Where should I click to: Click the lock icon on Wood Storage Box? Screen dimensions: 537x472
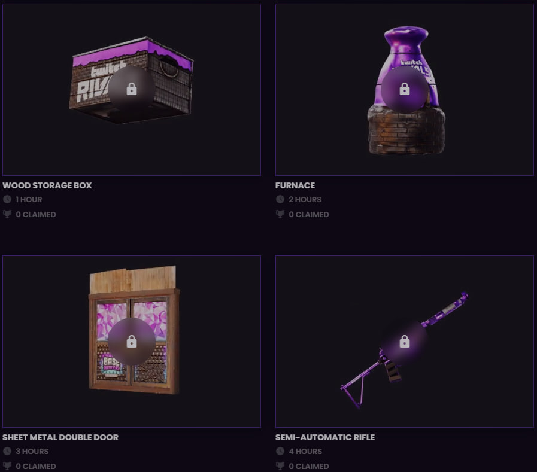coord(132,89)
